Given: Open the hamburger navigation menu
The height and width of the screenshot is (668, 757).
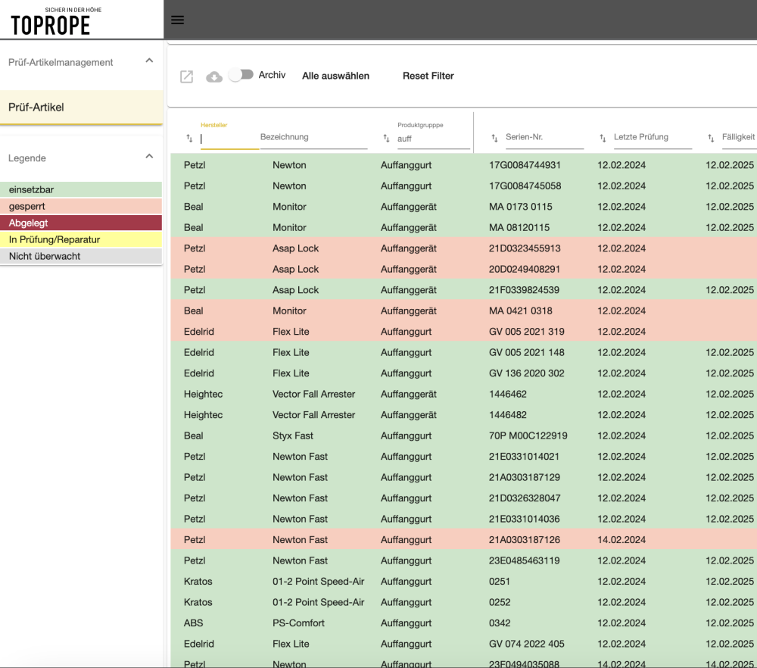Looking at the screenshot, I should pyautogui.click(x=177, y=20).
